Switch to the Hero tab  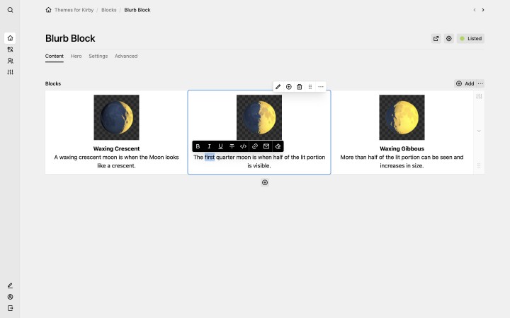[76, 56]
